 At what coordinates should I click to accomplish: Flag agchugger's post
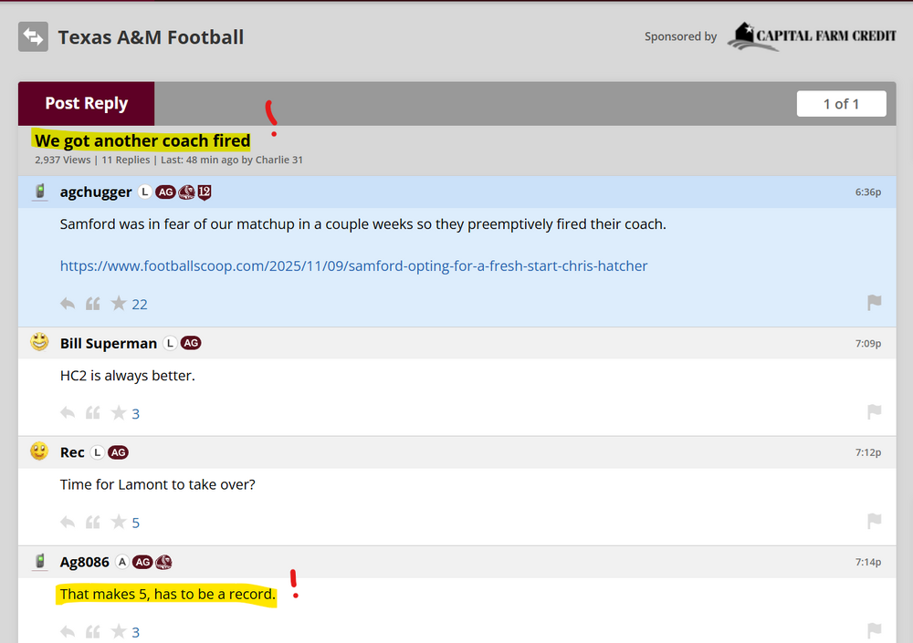[874, 303]
